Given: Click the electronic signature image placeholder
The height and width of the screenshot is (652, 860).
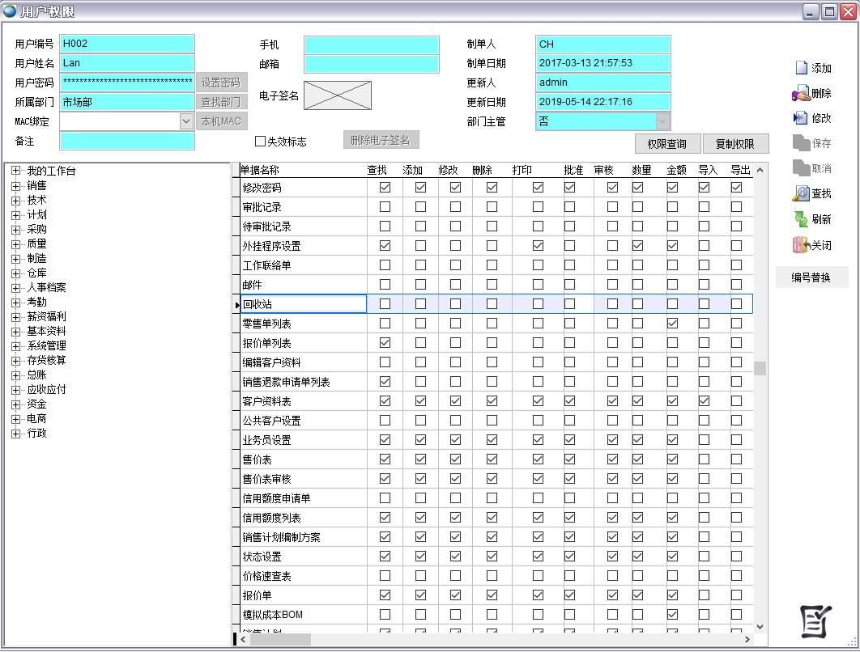Looking at the screenshot, I should (338, 95).
